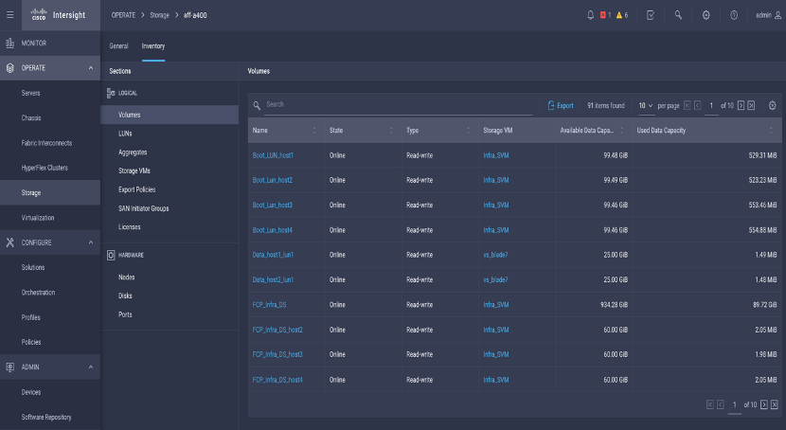Screen dimensions: 786x430
Task: Open the yellow warning alerts indicator
Action: (622, 15)
